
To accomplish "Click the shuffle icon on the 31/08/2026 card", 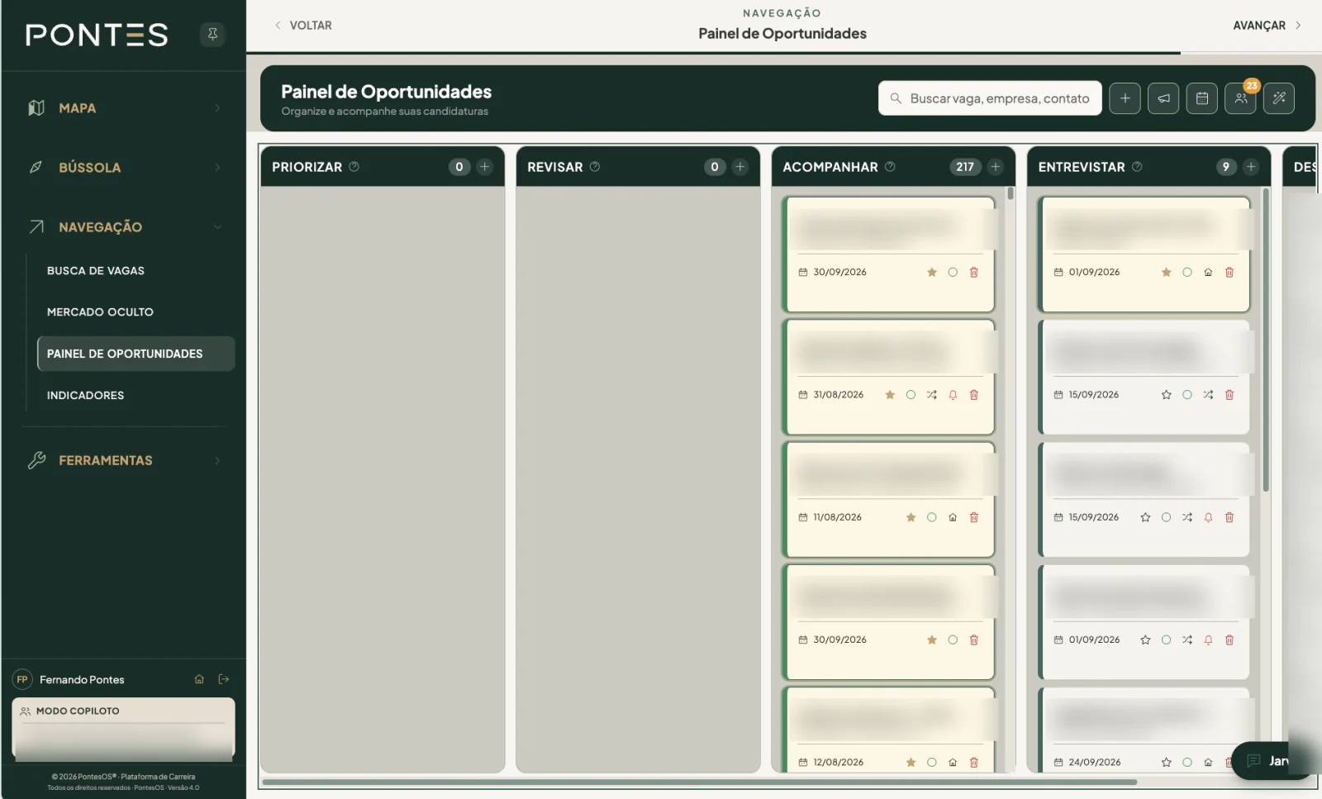I will (x=932, y=395).
